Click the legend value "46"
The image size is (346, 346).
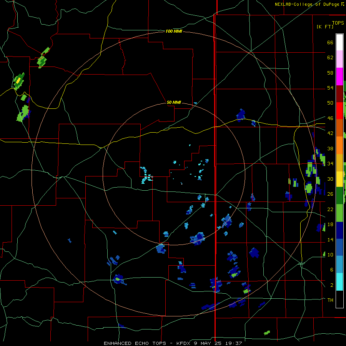(x=330, y=118)
